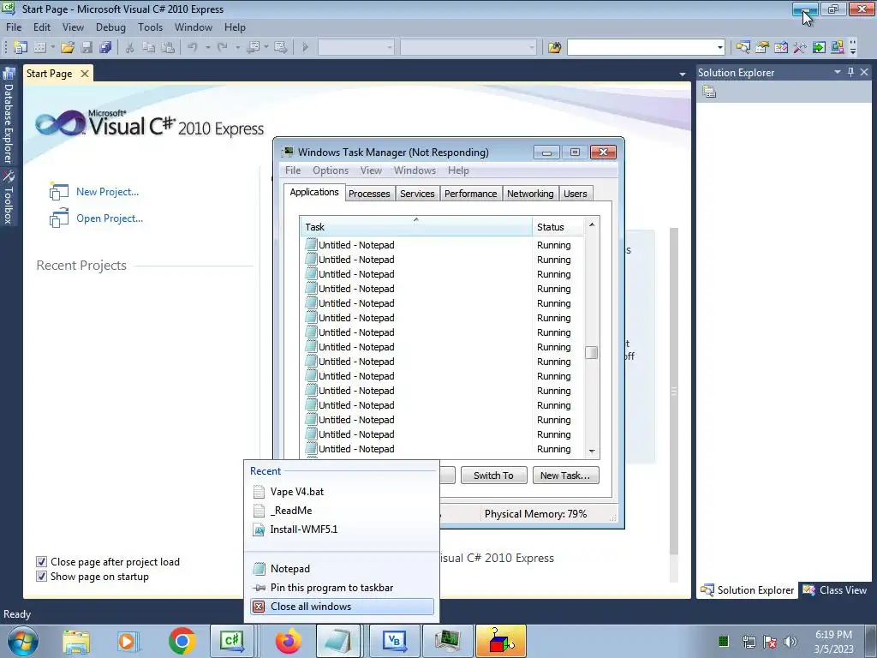
Task: Open the Toolbox side tab
Action: 9,197
